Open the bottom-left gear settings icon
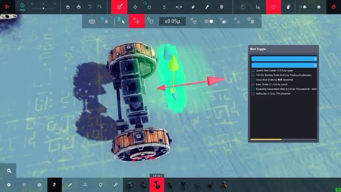 (9, 171)
